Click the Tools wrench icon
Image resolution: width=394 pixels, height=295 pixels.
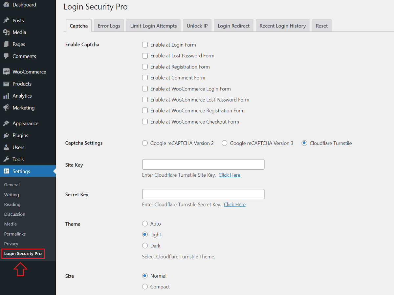6,159
